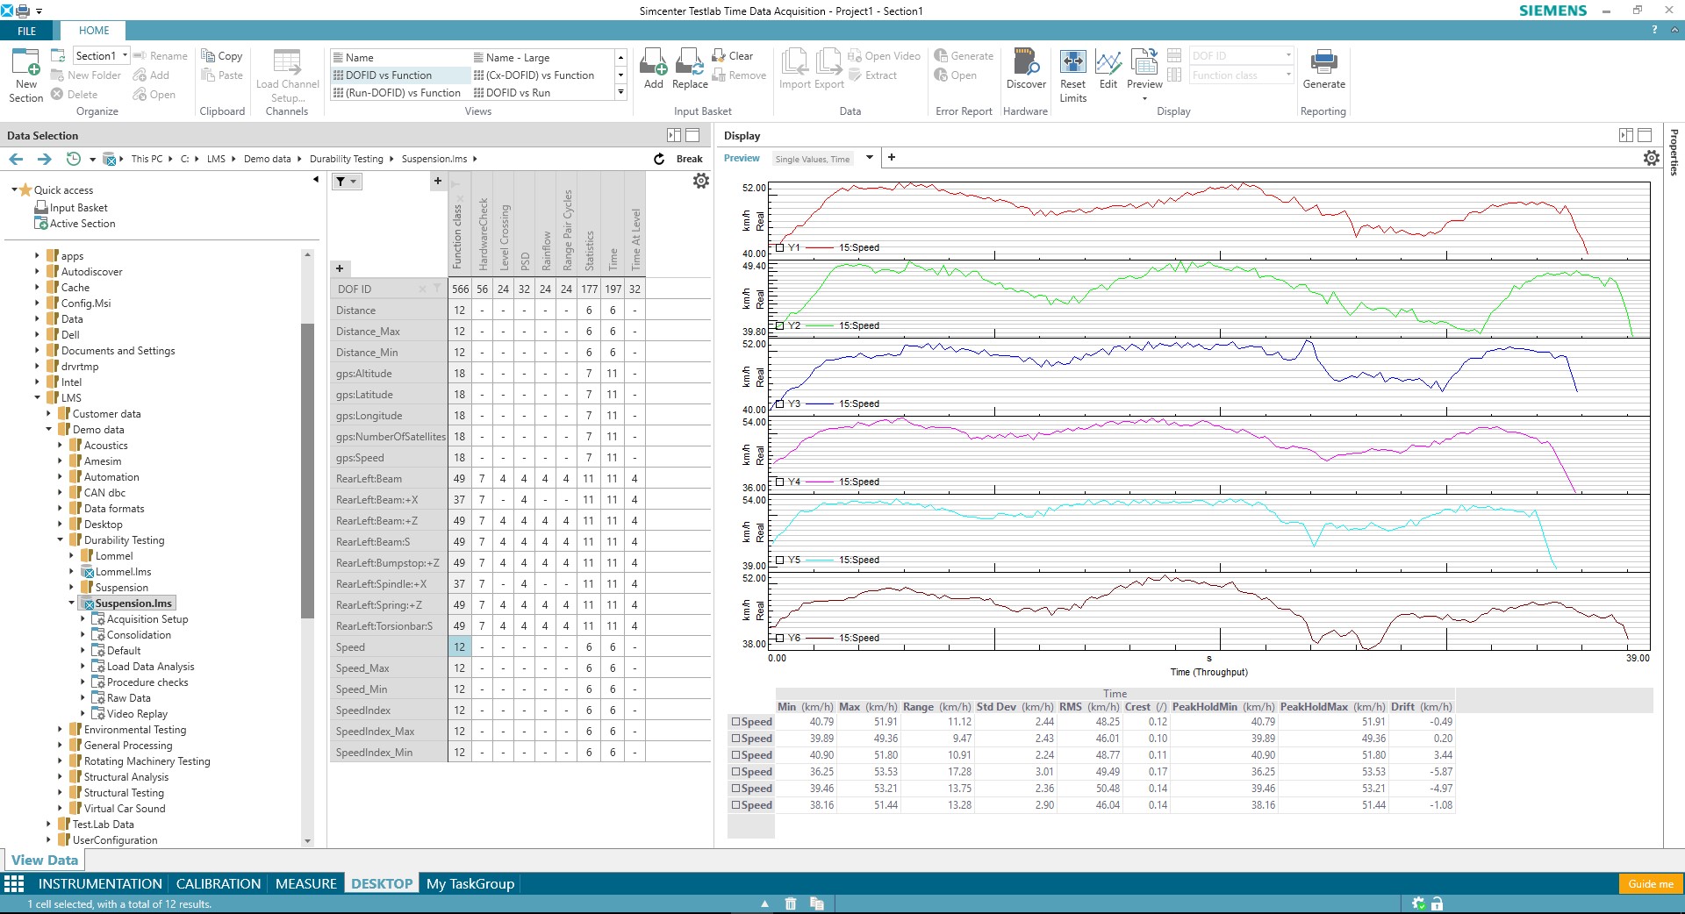Open the FILE menu
This screenshot has height=914, width=1685.
tap(26, 31)
